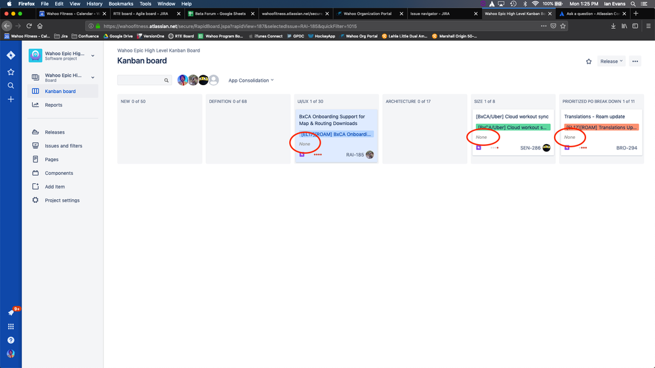
Task: Open Confluence bookmark in bookmarks toolbar
Action: [85, 36]
